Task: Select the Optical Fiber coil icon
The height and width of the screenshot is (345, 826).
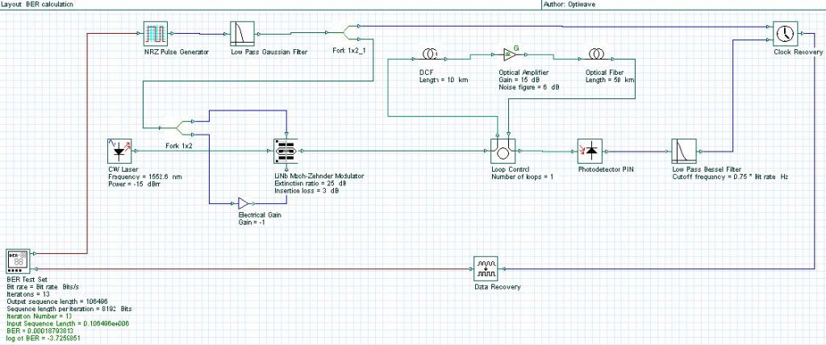Action: (596, 53)
